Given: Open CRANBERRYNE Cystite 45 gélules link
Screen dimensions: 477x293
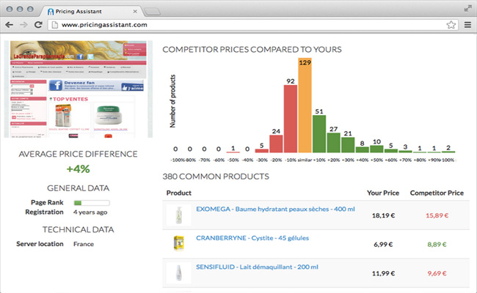Looking at the screenshot, I should pos(252,238).
